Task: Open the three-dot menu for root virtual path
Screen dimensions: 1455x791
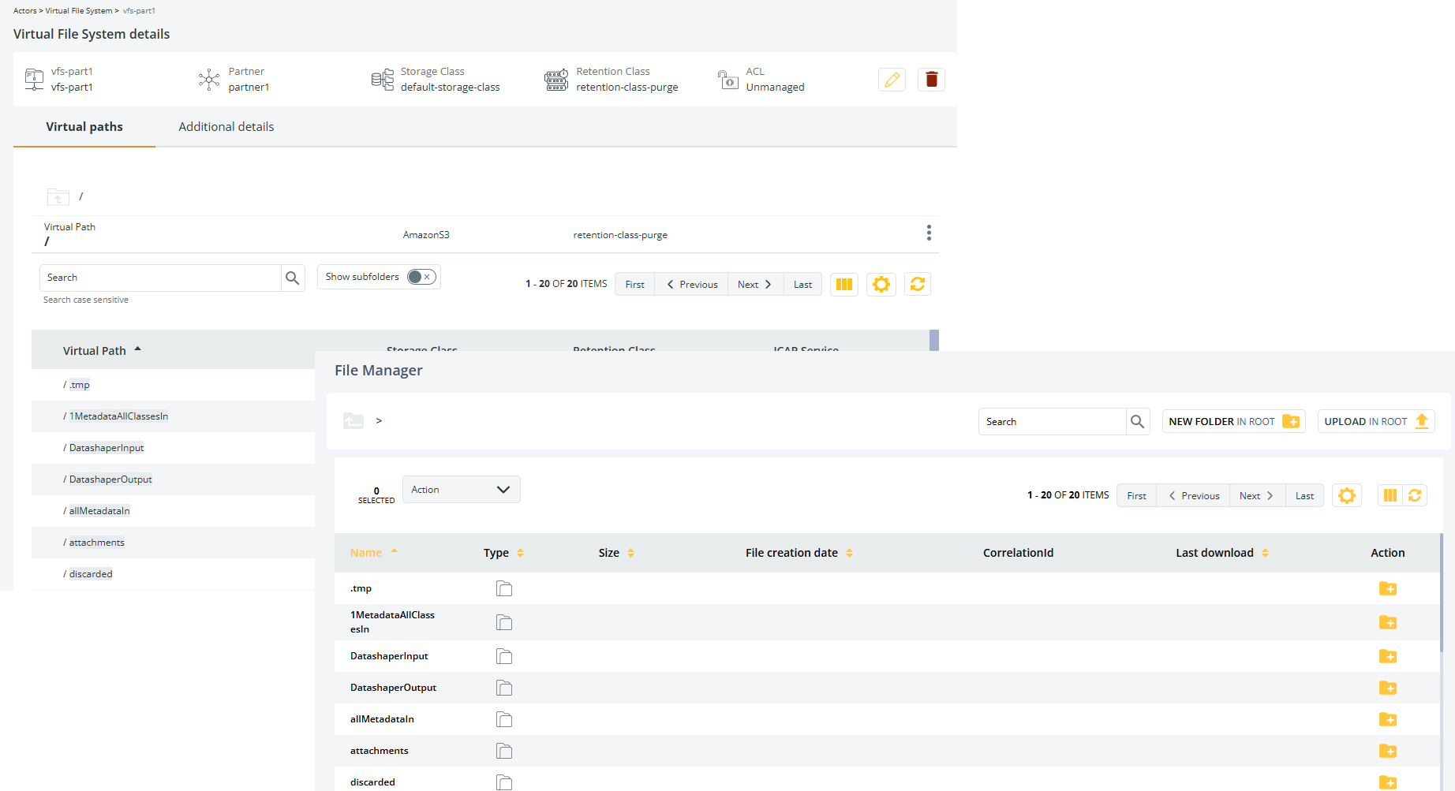Action: coord(929,233)
